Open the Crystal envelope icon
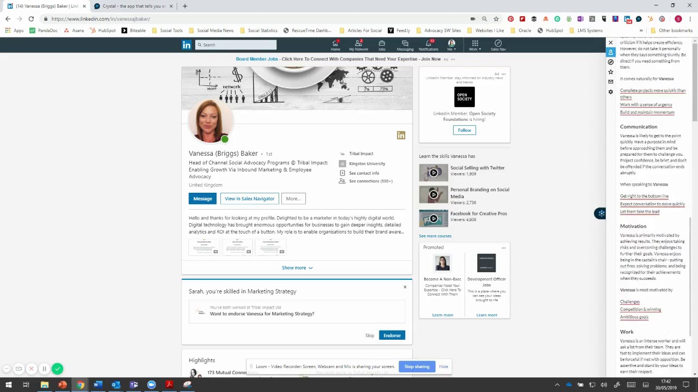Image resolution: width=698 pixels, height=392 pixels. (611, 82)
